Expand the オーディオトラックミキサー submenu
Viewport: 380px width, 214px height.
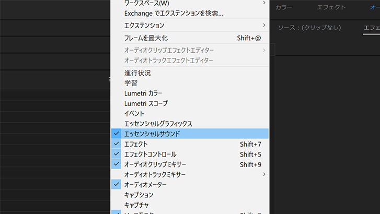tap(190, 174)
